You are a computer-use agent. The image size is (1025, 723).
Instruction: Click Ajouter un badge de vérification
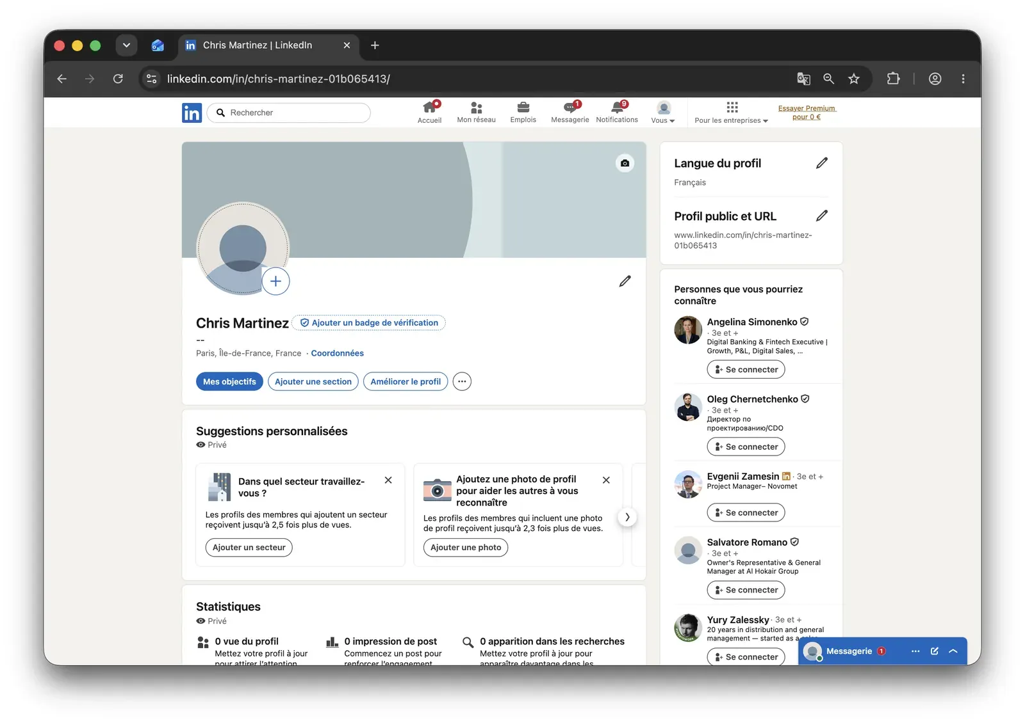[x=369, y=323]
